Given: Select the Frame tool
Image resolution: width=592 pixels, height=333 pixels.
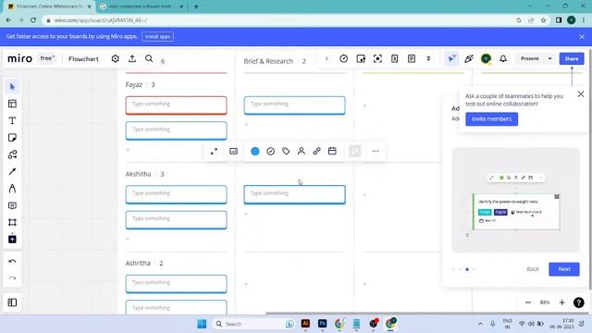Looking at the screenshot, I should (x=12, y=222).
